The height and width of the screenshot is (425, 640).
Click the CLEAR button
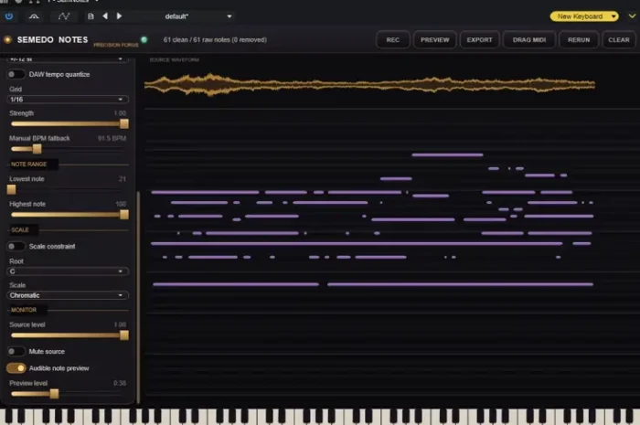pos(619,40)
